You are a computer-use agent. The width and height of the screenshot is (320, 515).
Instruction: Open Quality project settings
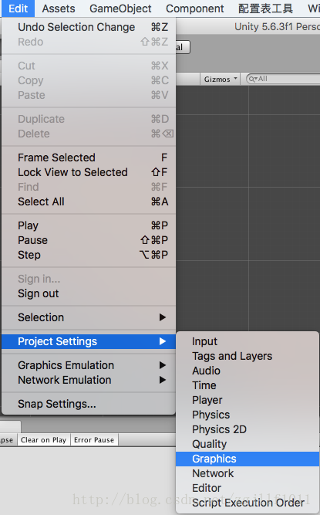point(248,444)
